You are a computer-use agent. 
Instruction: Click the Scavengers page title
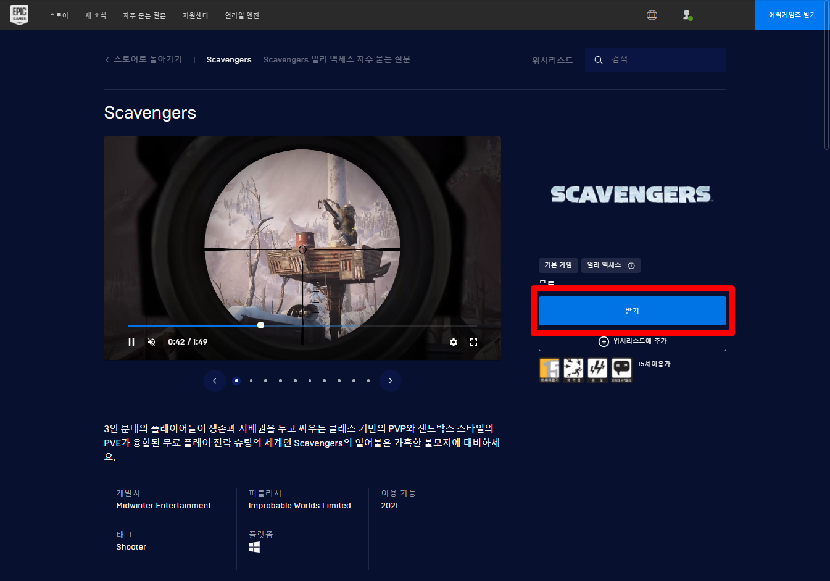click(x=150, y=113)
